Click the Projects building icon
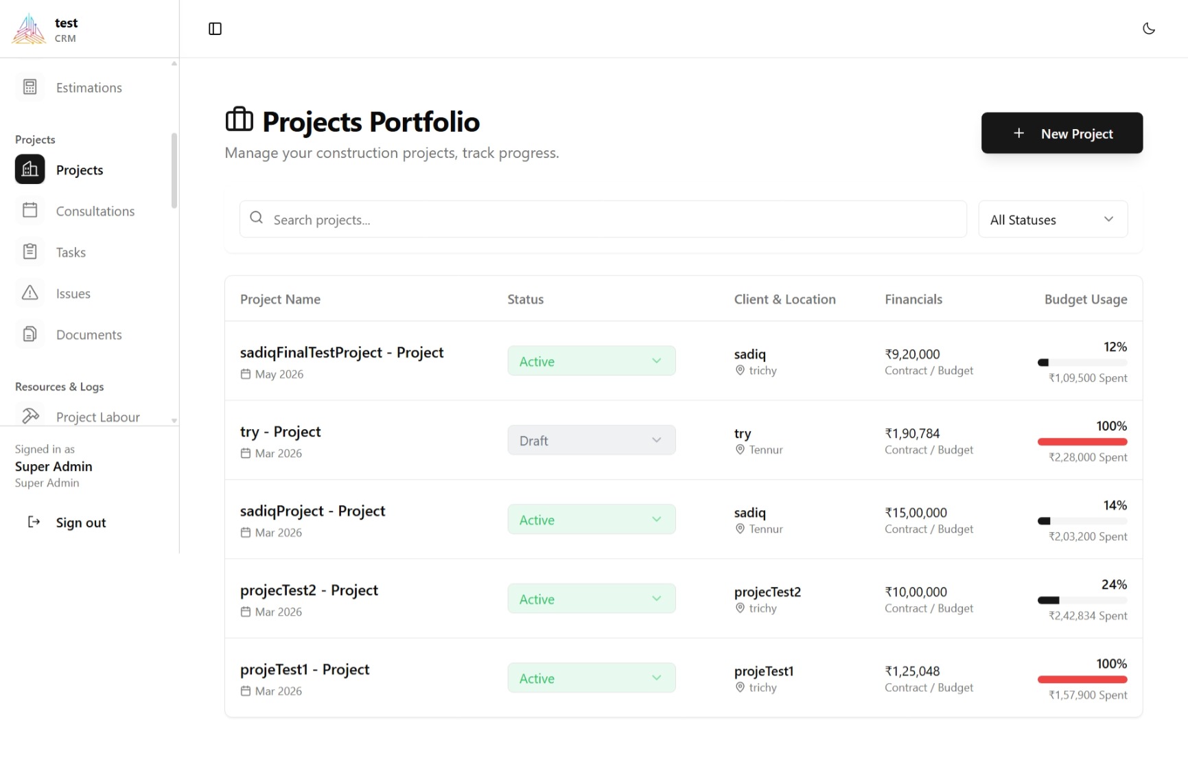1188x762 pixels. pyautogui.click(x=30, y=170)
